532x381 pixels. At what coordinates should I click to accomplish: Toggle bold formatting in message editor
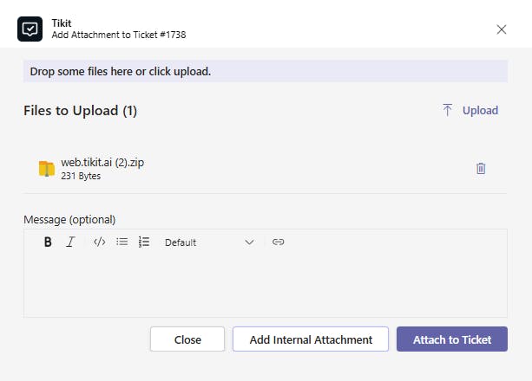(x=49, y=242)
